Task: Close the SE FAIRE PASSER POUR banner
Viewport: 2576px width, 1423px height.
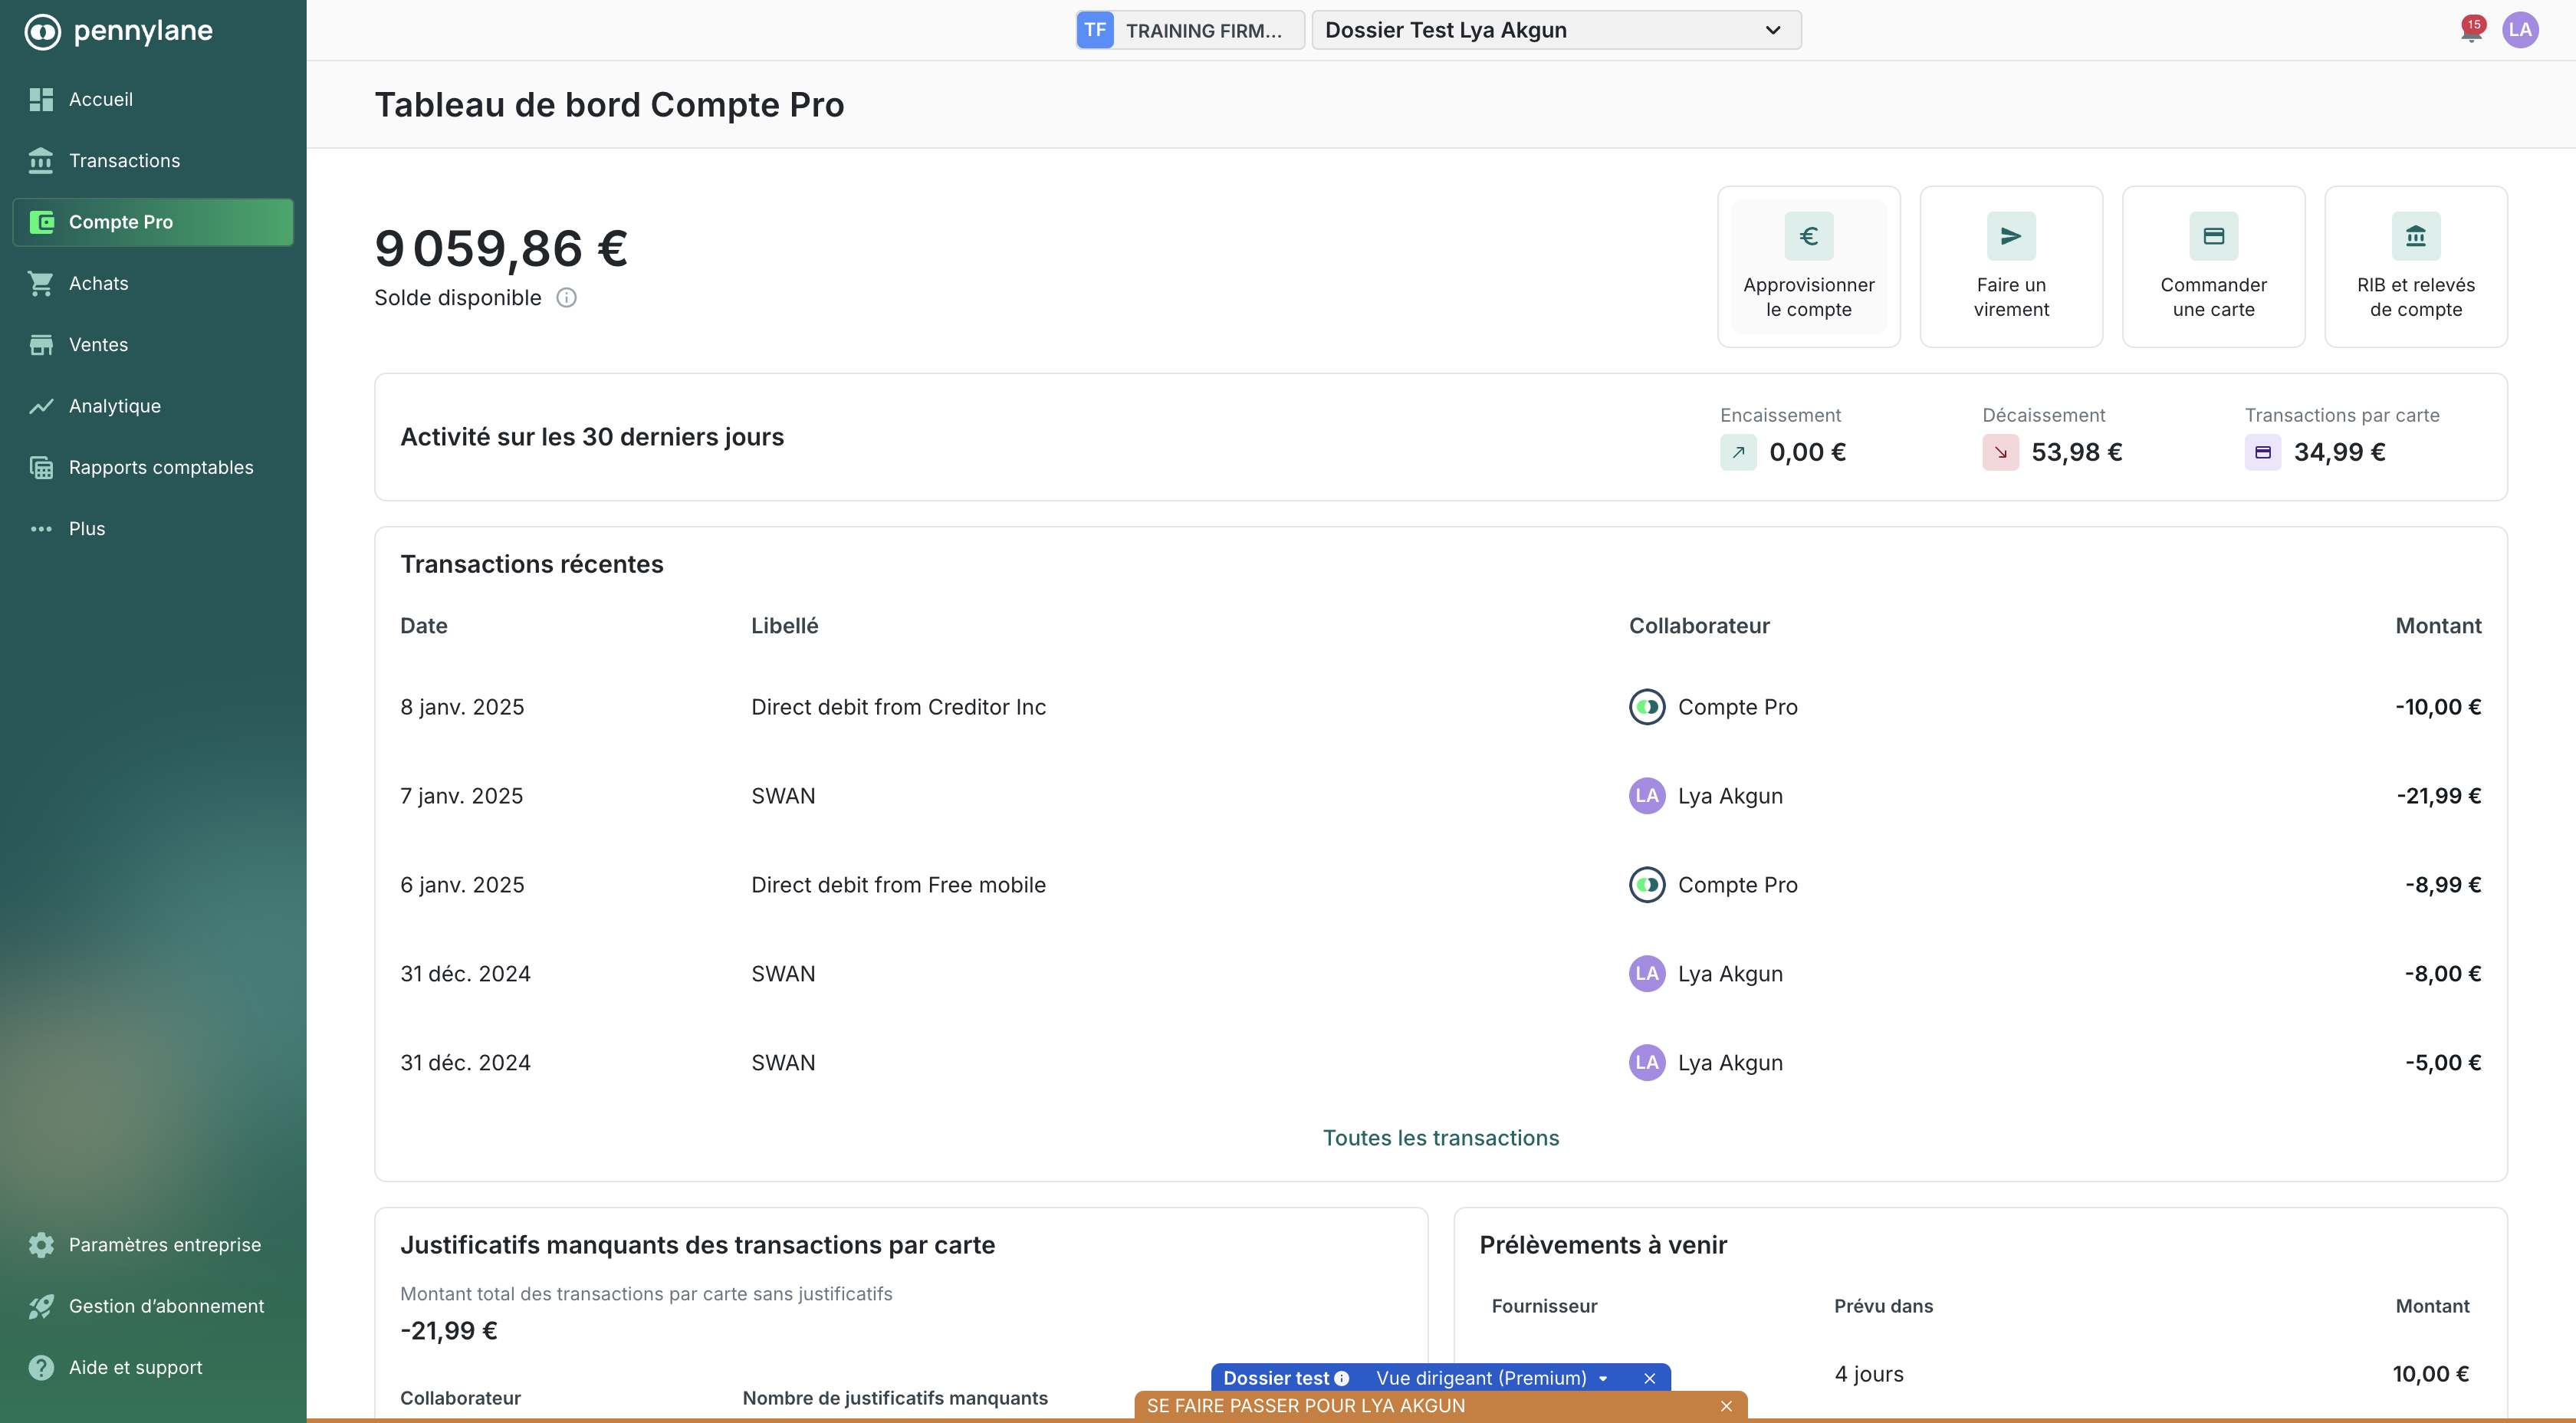Action: [1726, 1406]
